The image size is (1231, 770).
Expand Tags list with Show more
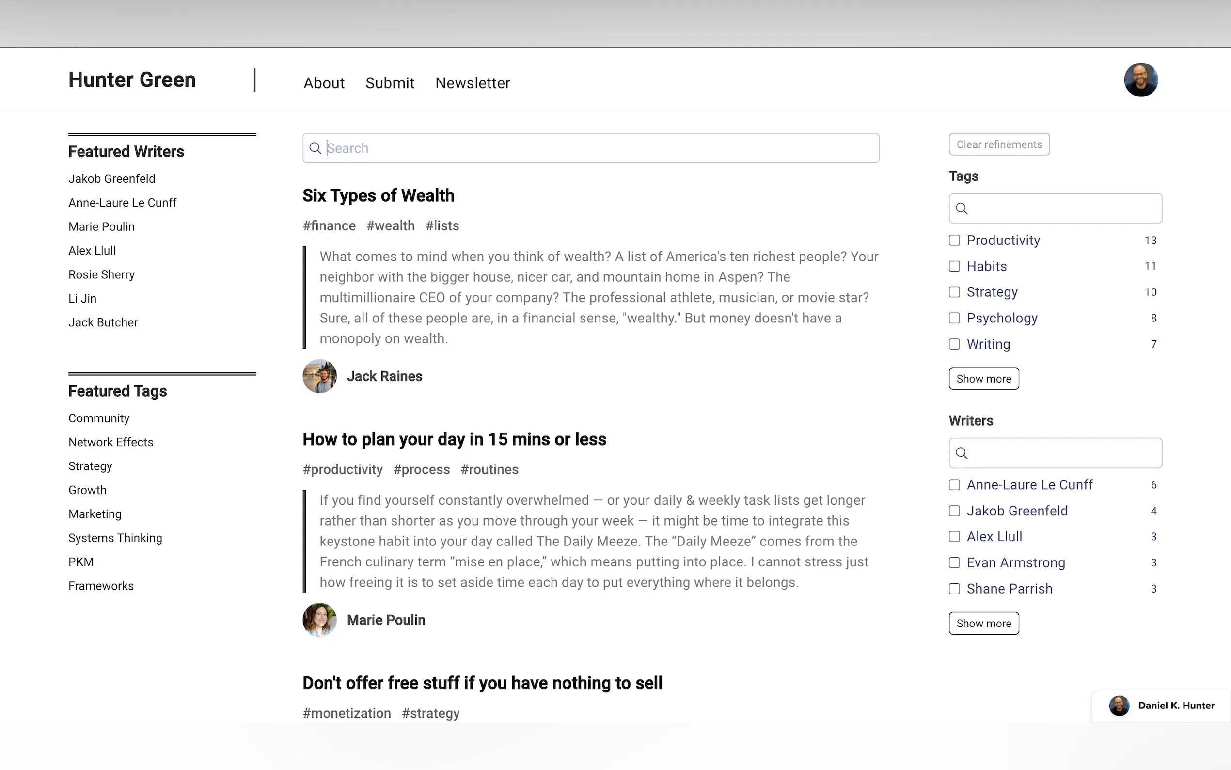tap(983, 378)
